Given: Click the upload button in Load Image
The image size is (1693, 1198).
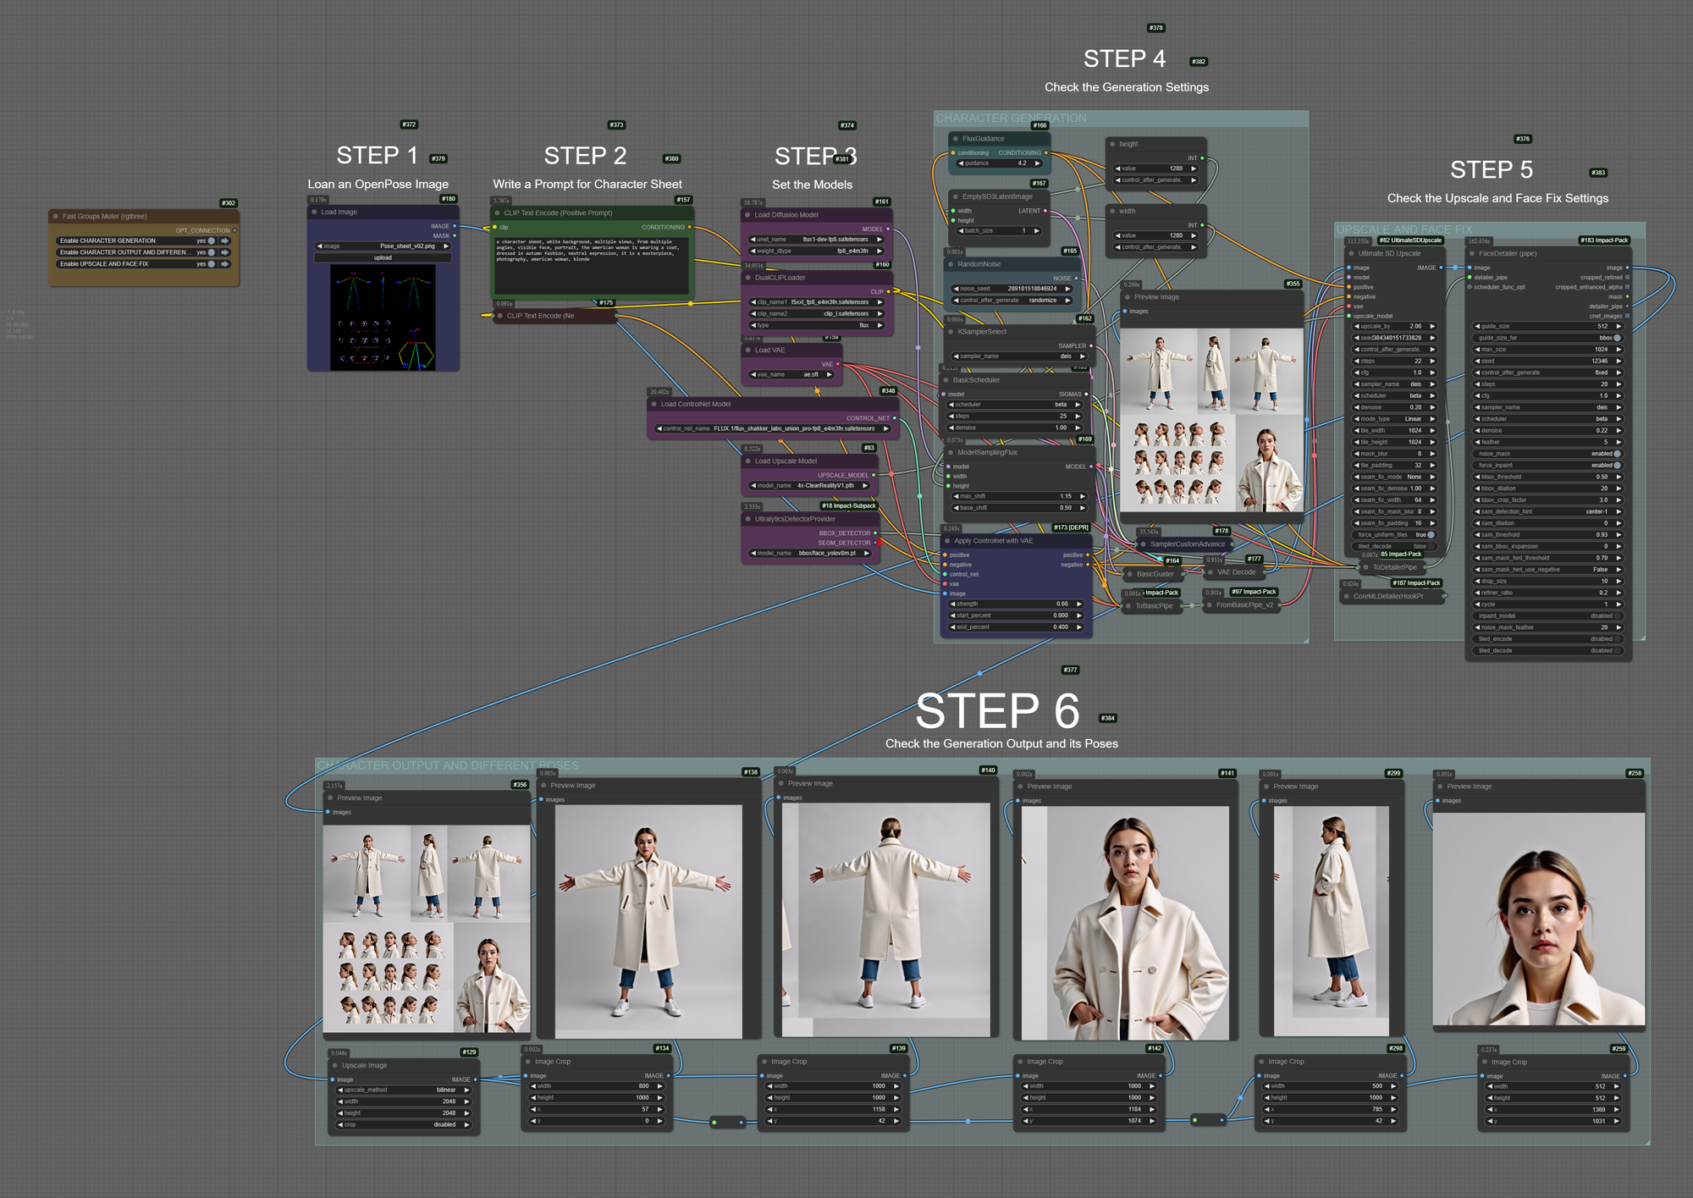Looking at the screenshot, I should (x=383, y=257).
